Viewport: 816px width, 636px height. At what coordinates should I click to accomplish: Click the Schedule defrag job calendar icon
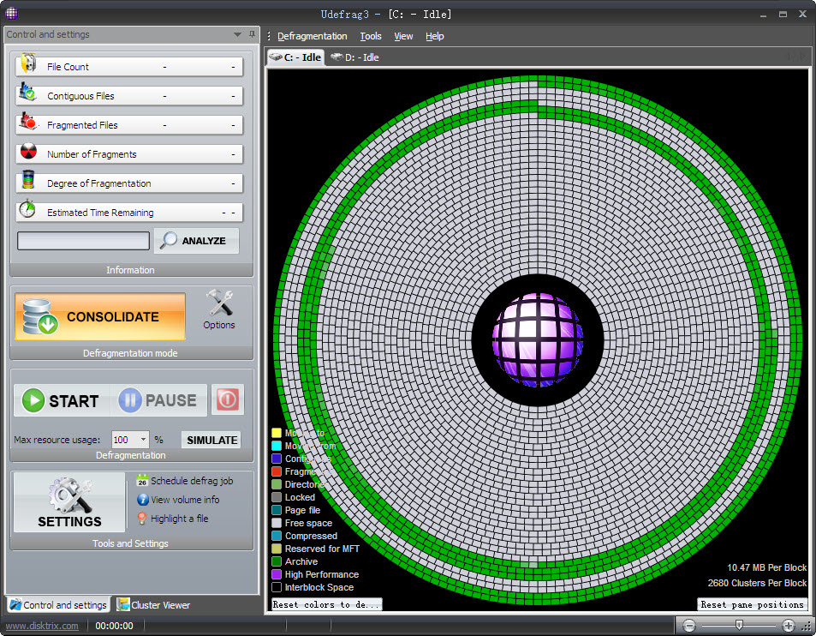tap(142, 481)
